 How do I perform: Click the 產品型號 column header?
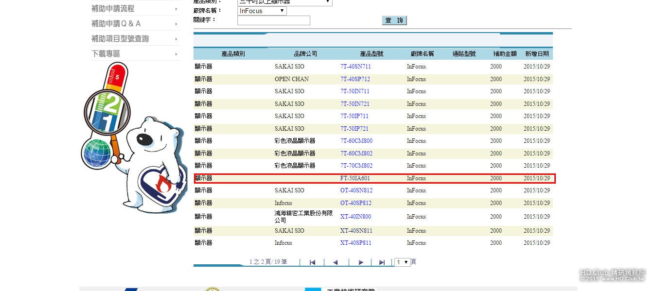point(372,54)
